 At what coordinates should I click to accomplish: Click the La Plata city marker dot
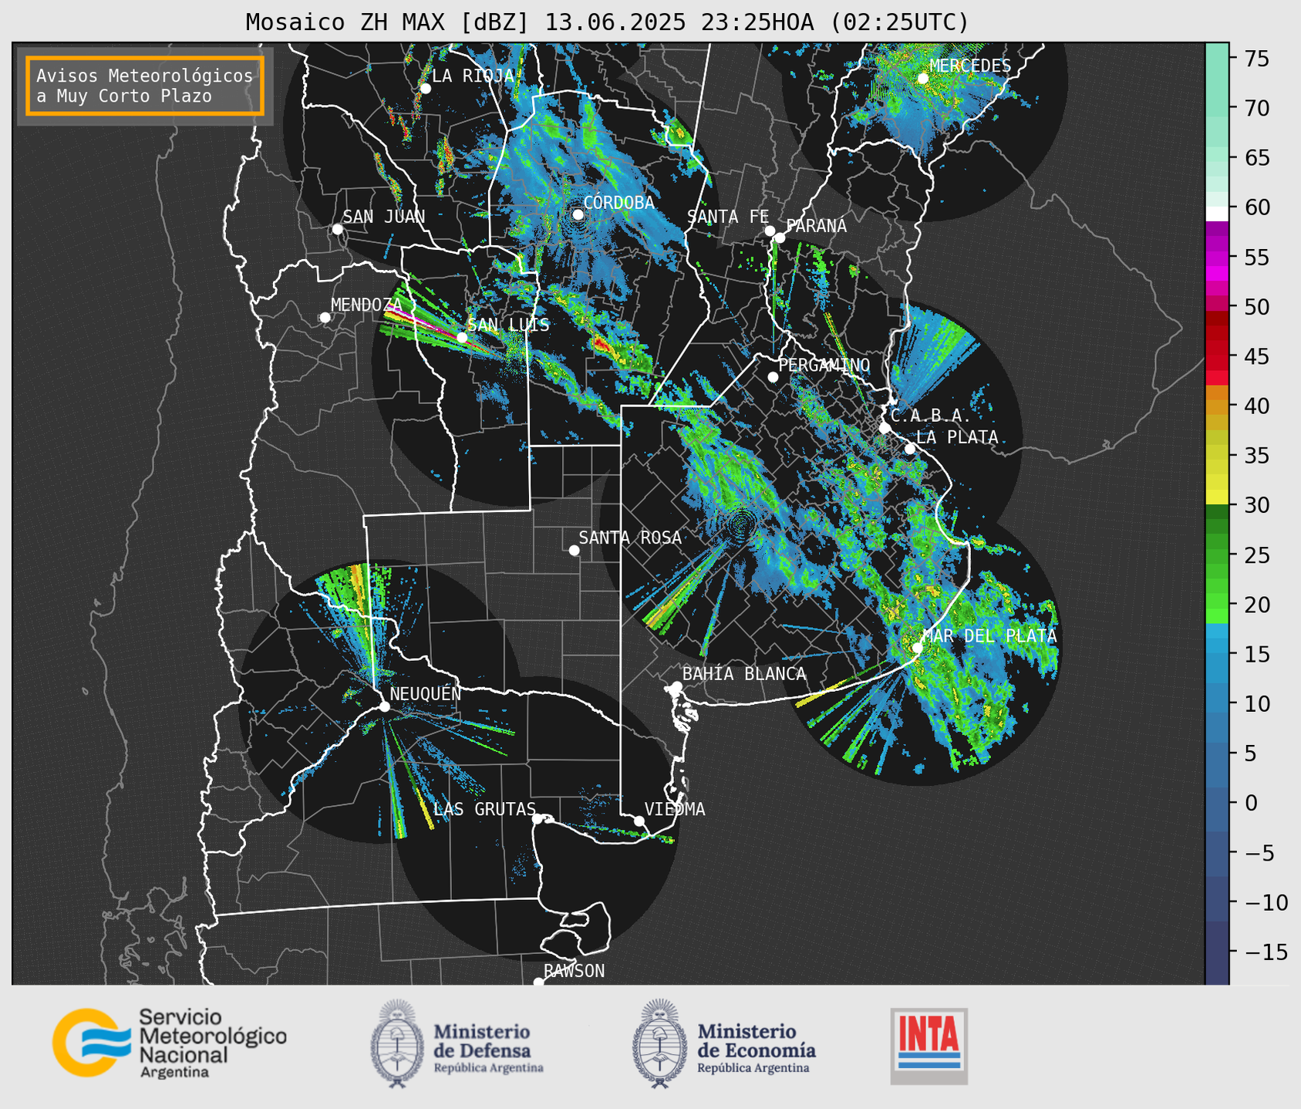910,449
